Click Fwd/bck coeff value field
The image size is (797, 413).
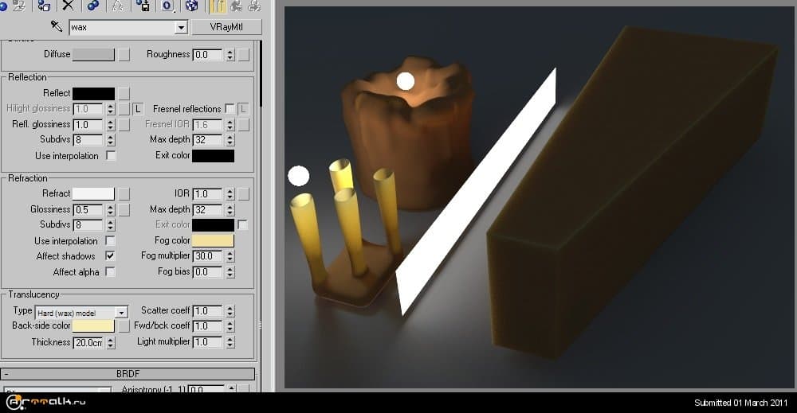point(208,326)
